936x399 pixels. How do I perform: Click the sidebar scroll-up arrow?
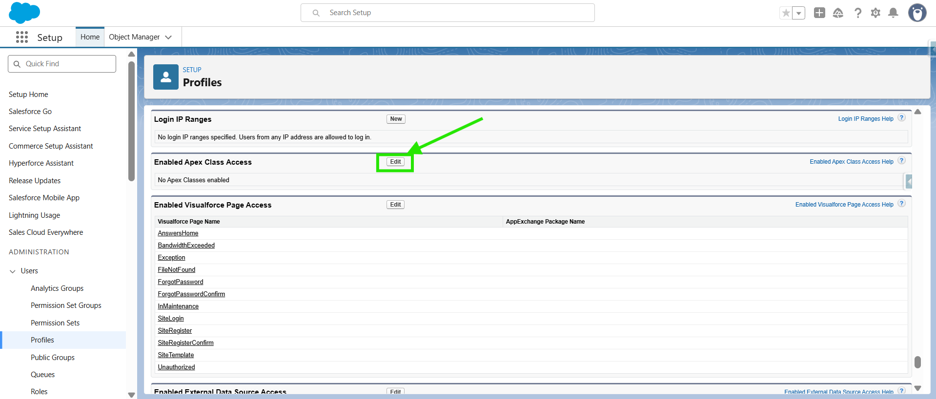point(131,54)
